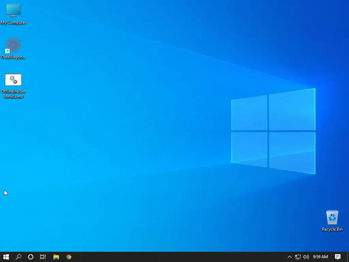Viewport: 349px width, 262px height.
Task: Open Cortana circle in taskbar
Action: coord(30,257)
